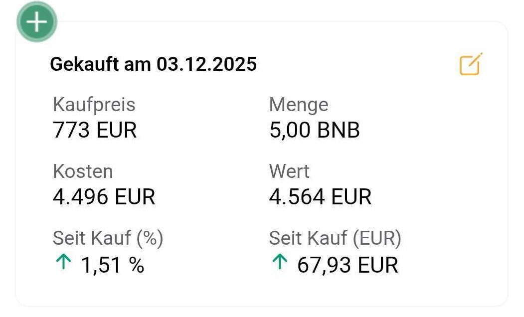
Task: Select the 4.564 EUR current value
Action: click(x=320, y=197)
